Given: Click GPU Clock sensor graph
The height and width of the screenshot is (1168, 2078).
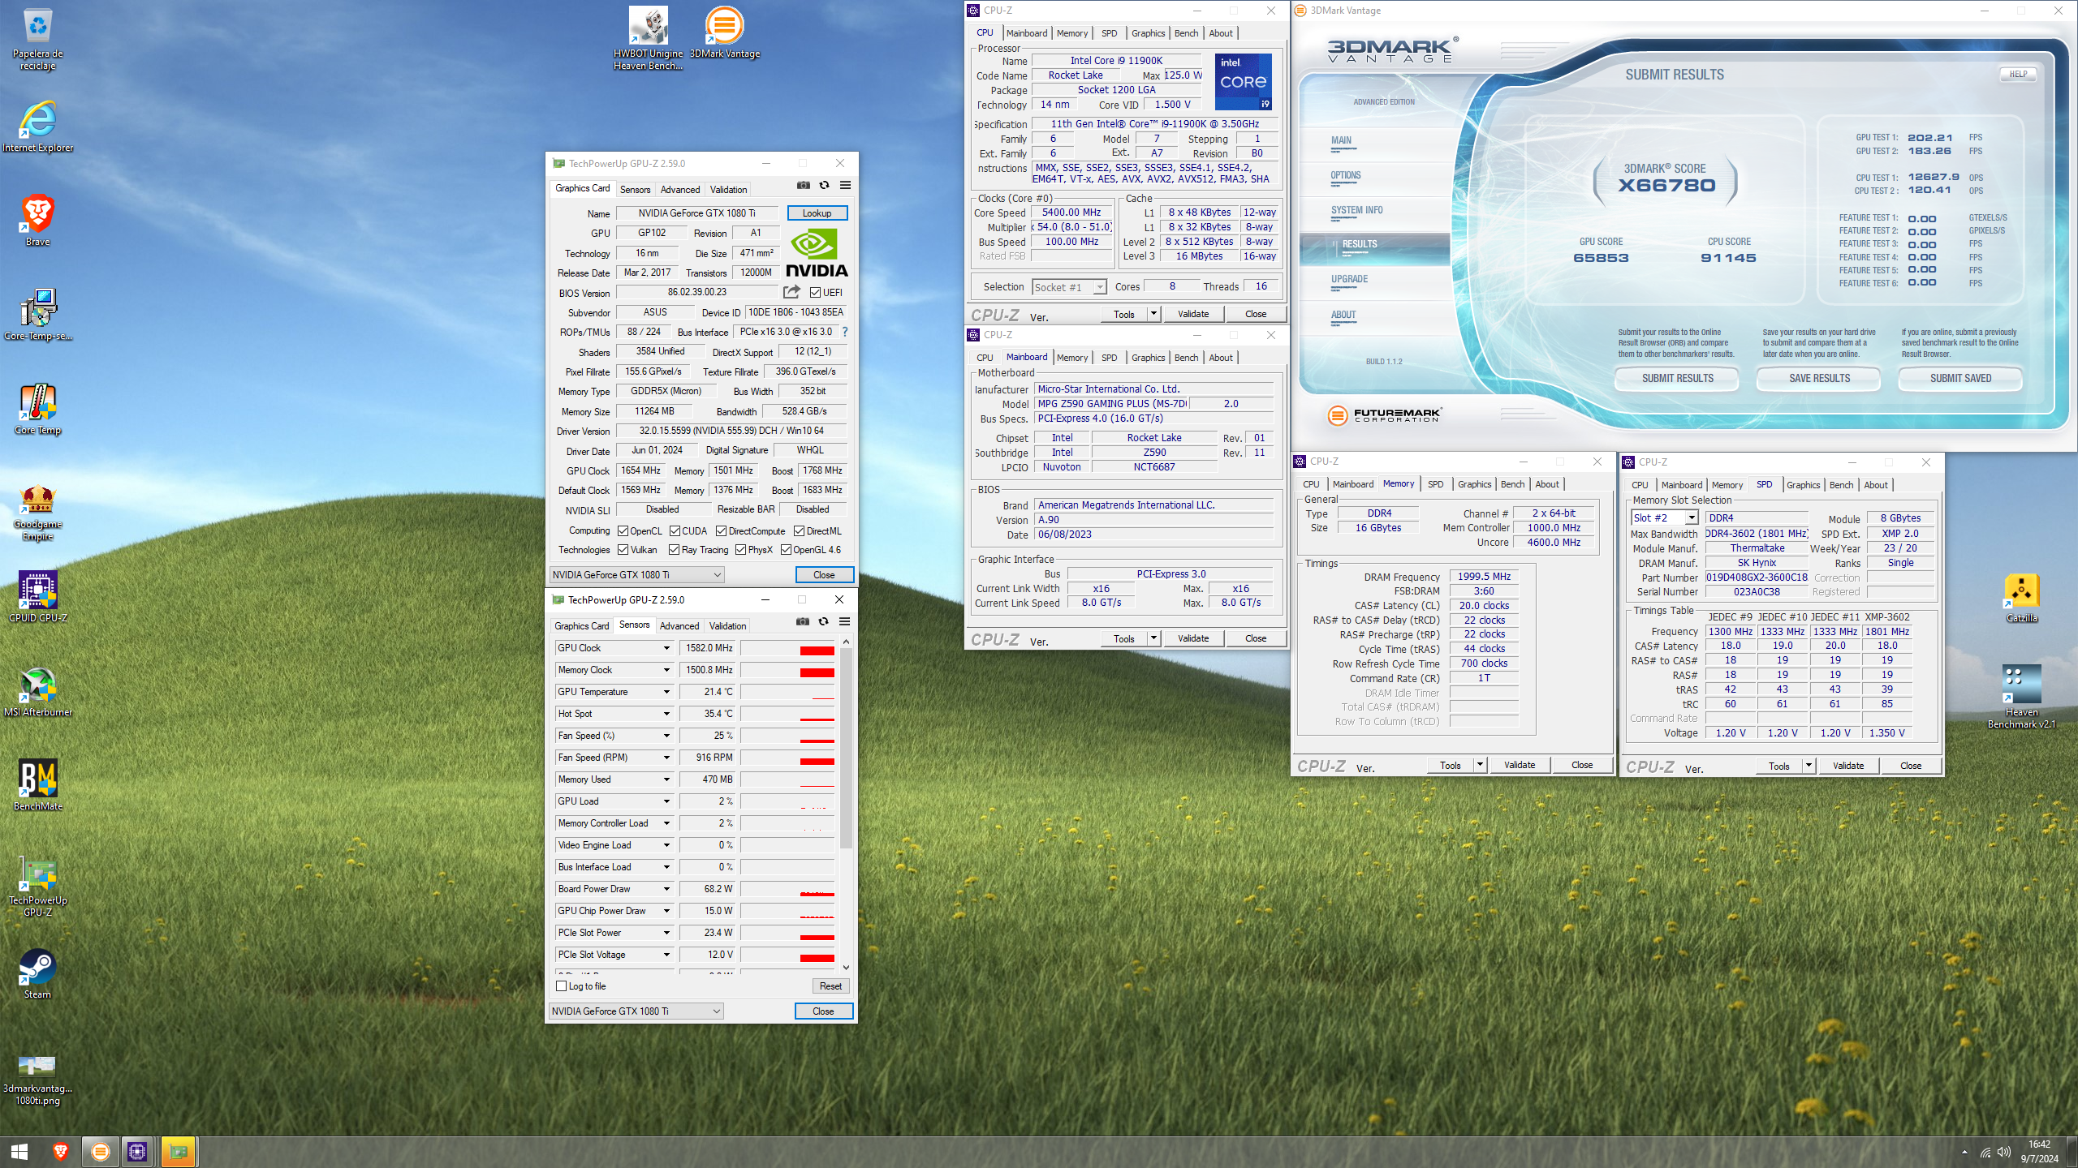Looking at the screenshot, I should click(787, 648).
